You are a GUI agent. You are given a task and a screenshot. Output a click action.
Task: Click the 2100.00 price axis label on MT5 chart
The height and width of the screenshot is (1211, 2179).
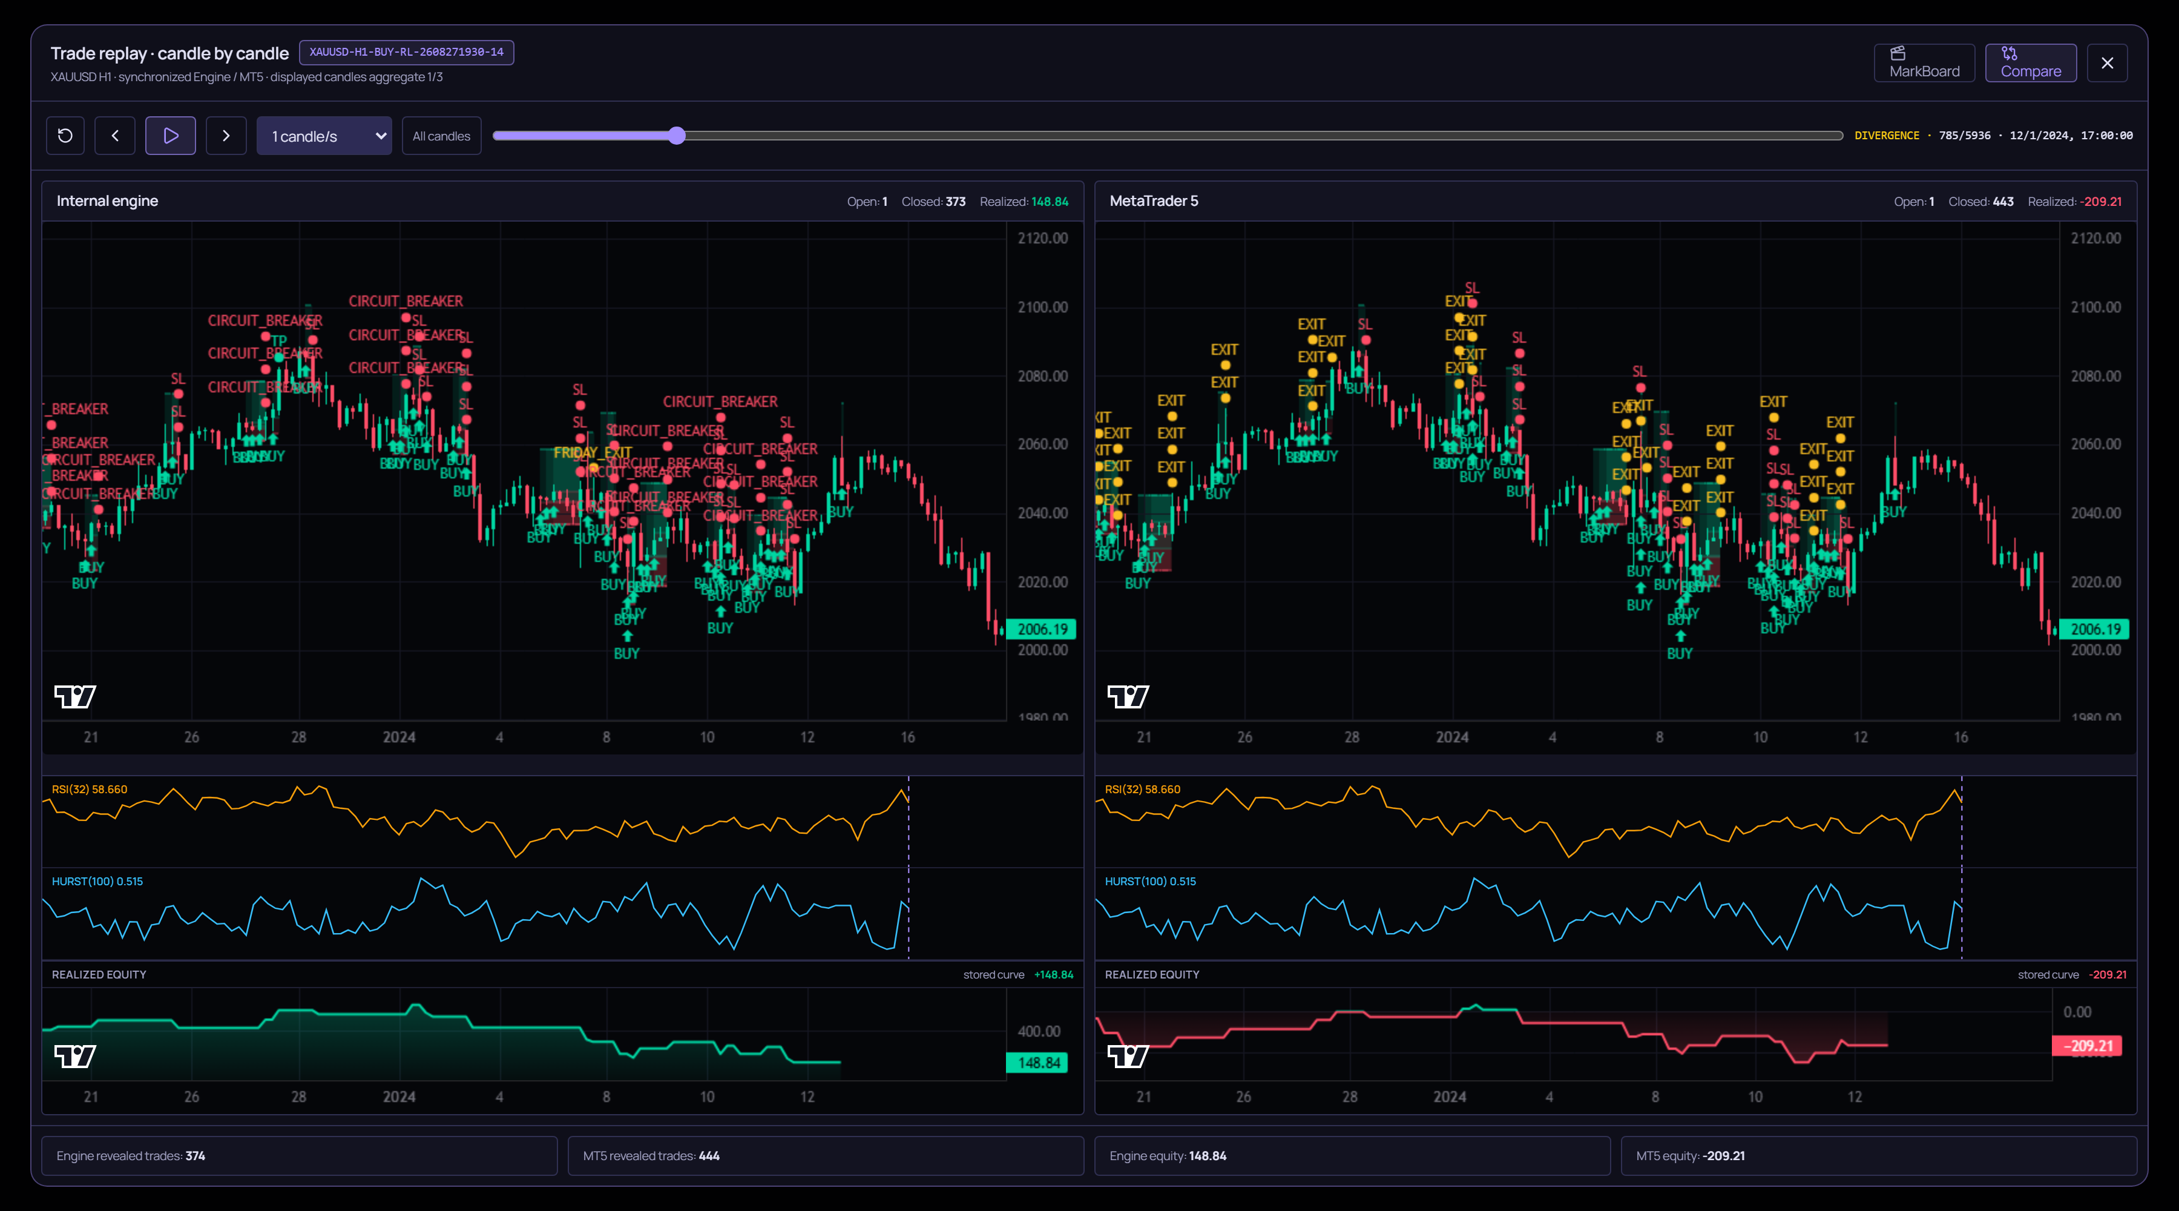2095,307
